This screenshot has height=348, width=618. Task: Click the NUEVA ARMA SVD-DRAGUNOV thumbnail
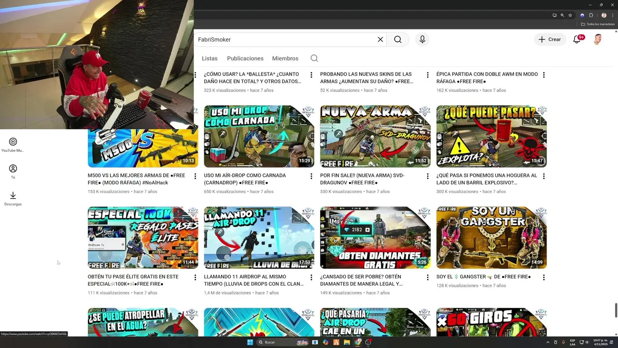[x=375, y=136]
